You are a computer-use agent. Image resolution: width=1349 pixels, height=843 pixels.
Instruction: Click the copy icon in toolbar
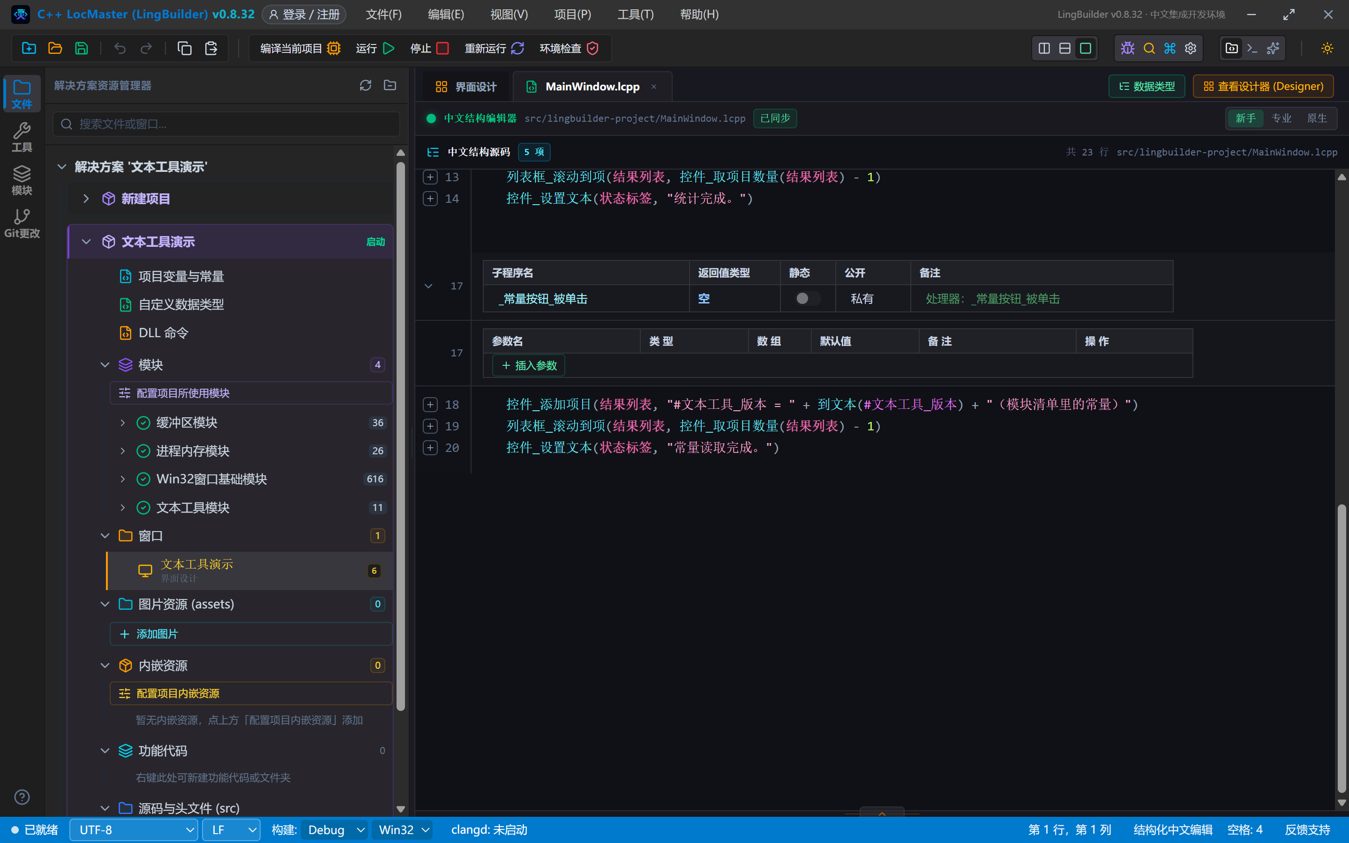185,49
